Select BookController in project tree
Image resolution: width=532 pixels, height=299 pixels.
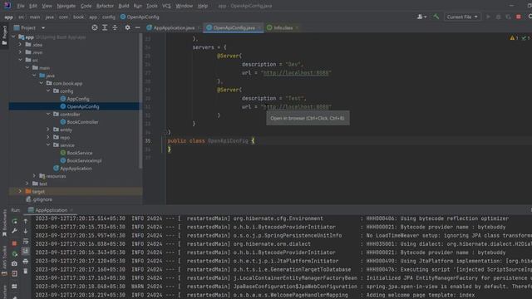(x=82, y=122)
